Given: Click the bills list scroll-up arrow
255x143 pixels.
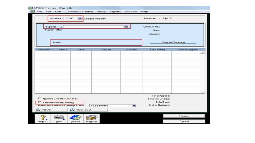Looking at the screenshot, I should coord(202,53).
